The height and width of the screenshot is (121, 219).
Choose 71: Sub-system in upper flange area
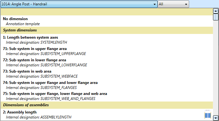(x=107, y=51)
